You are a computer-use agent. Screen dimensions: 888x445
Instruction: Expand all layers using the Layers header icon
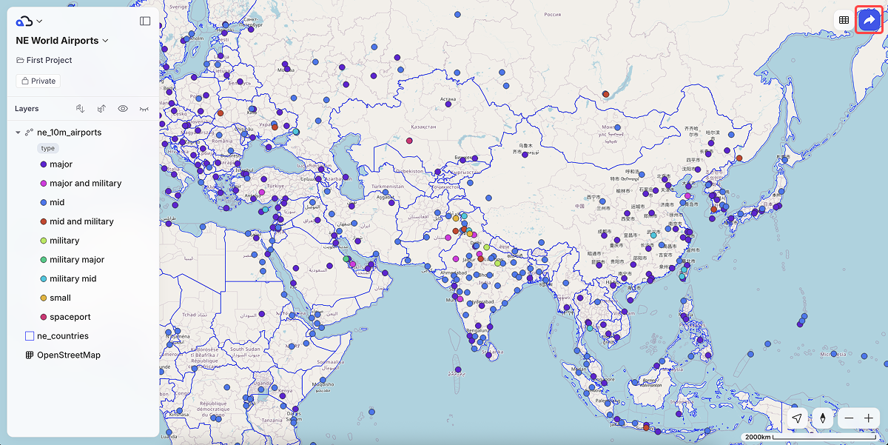pyautogui.click(x=81, y=109)
